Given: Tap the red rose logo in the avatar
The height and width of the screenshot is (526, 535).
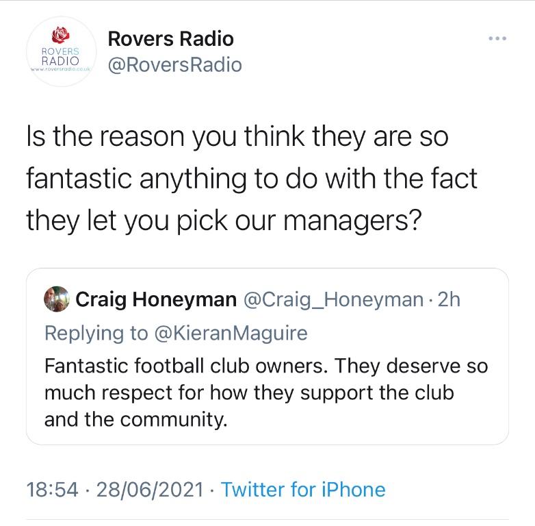Looking at the screenshot, I should (61, 35).
